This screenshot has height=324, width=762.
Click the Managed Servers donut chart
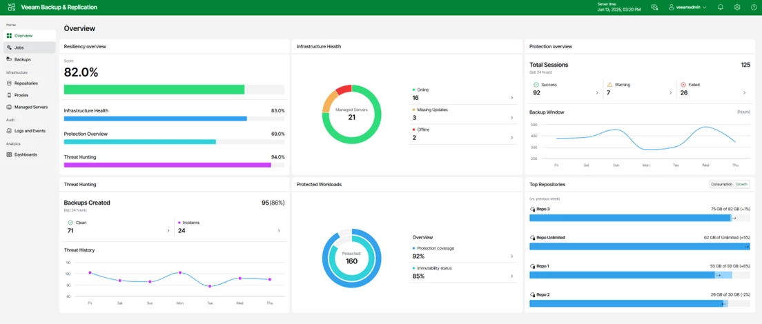(x=352, y=114)
